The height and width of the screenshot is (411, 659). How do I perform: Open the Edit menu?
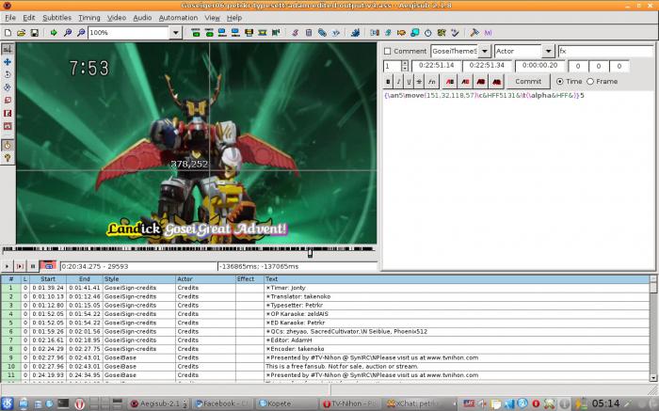pos(28,18)
